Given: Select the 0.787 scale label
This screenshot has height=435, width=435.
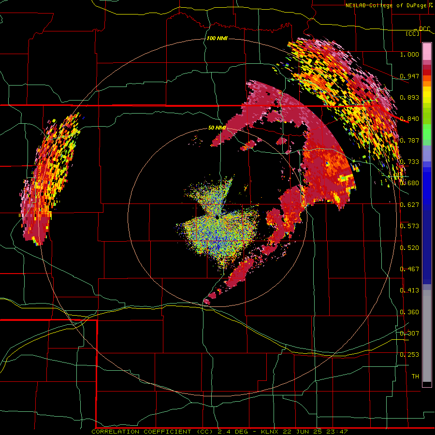Looking at the screenshot, I should click(x=409, y=140).
